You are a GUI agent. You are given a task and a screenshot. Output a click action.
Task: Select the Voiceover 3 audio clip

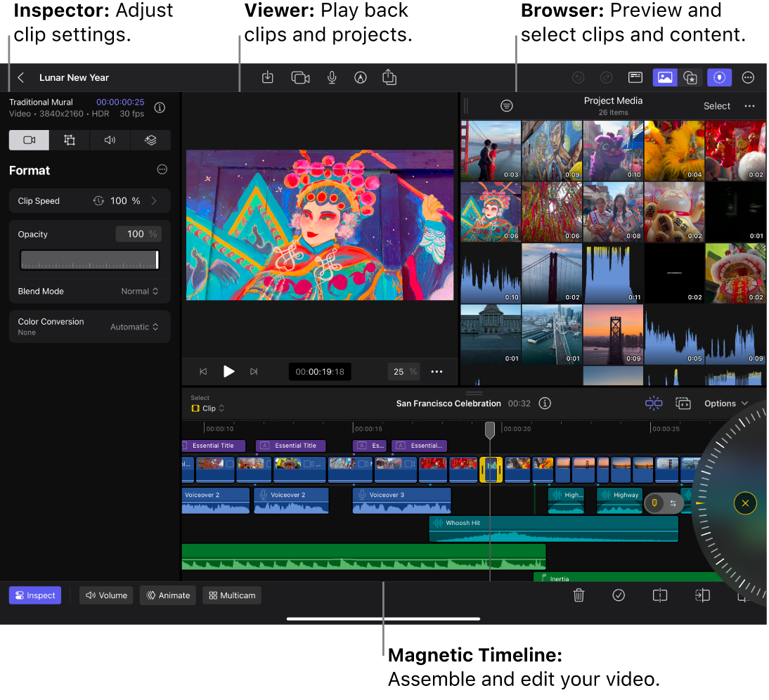[x=401, y=500]
